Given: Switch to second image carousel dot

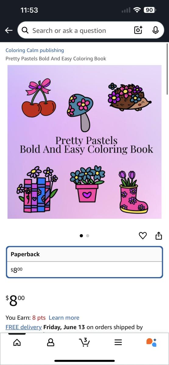Looking at the screenshot, I should click(x=88, y=235).
